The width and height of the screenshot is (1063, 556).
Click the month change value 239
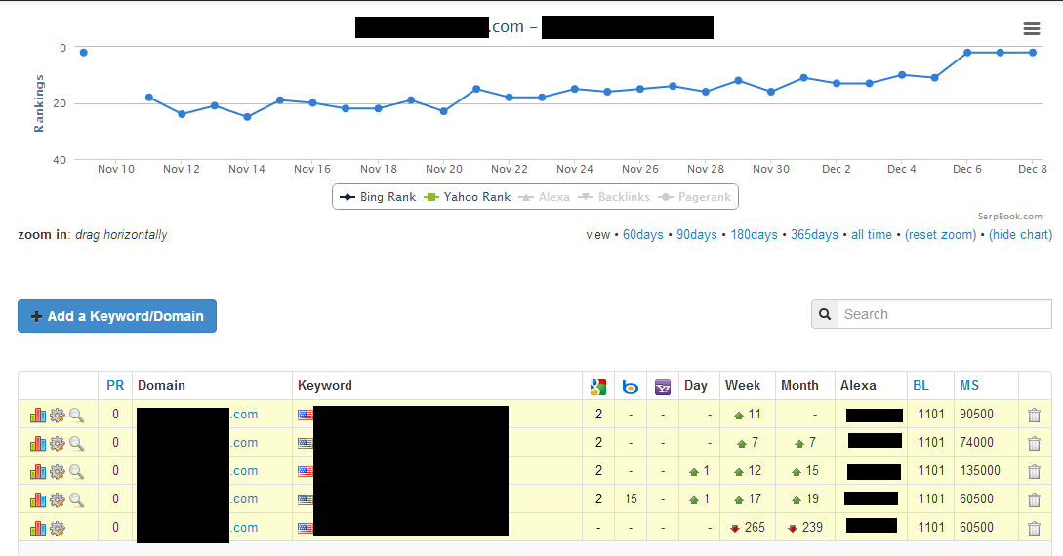812,528
